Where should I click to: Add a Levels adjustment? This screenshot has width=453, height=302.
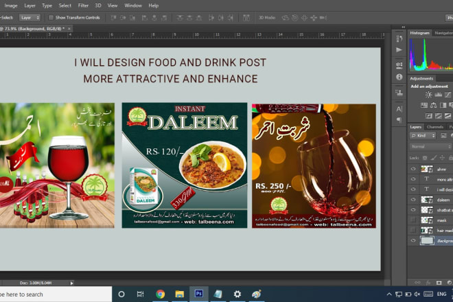click(439, 95)
